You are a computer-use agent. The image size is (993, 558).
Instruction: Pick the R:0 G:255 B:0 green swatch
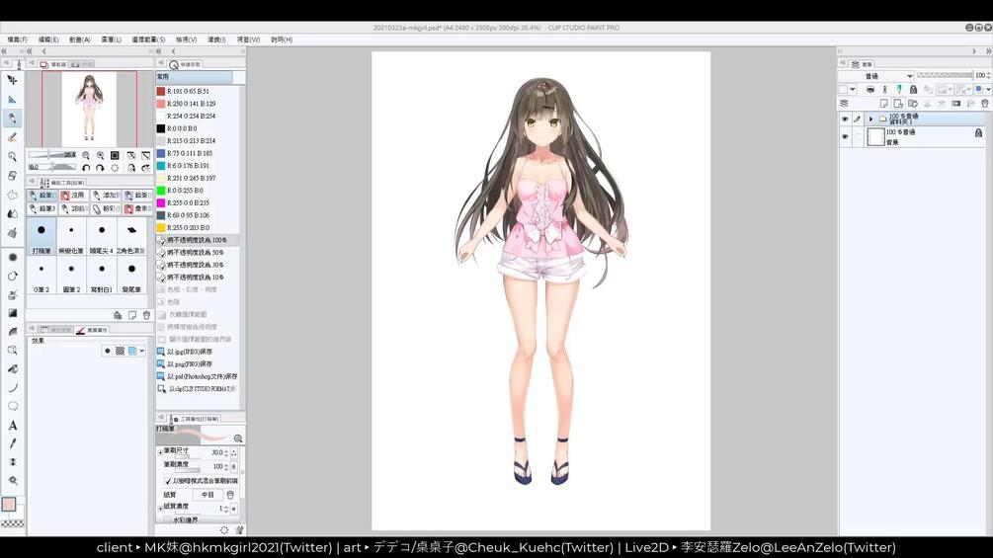click(x=161, y=191)
